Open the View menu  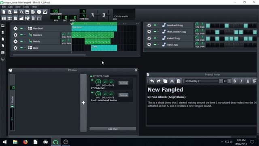pyautogui.click(x=18, y=7)
